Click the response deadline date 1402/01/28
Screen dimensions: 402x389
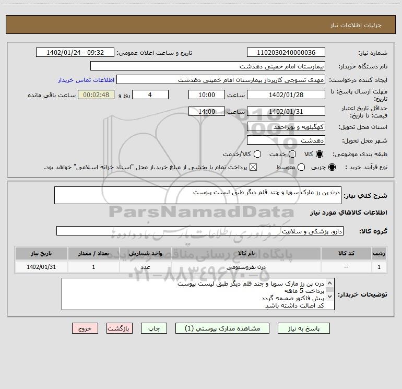[286, 95]
